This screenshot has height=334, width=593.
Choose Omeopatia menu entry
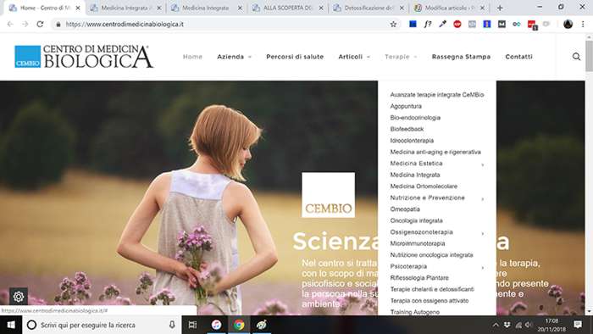(x=405, y=209)
